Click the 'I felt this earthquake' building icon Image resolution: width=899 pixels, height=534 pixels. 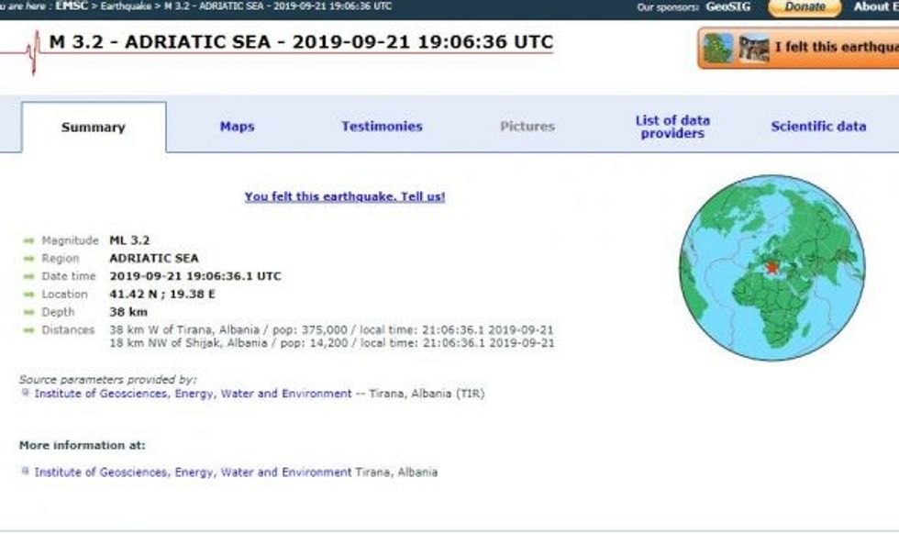tap(735, 48)
